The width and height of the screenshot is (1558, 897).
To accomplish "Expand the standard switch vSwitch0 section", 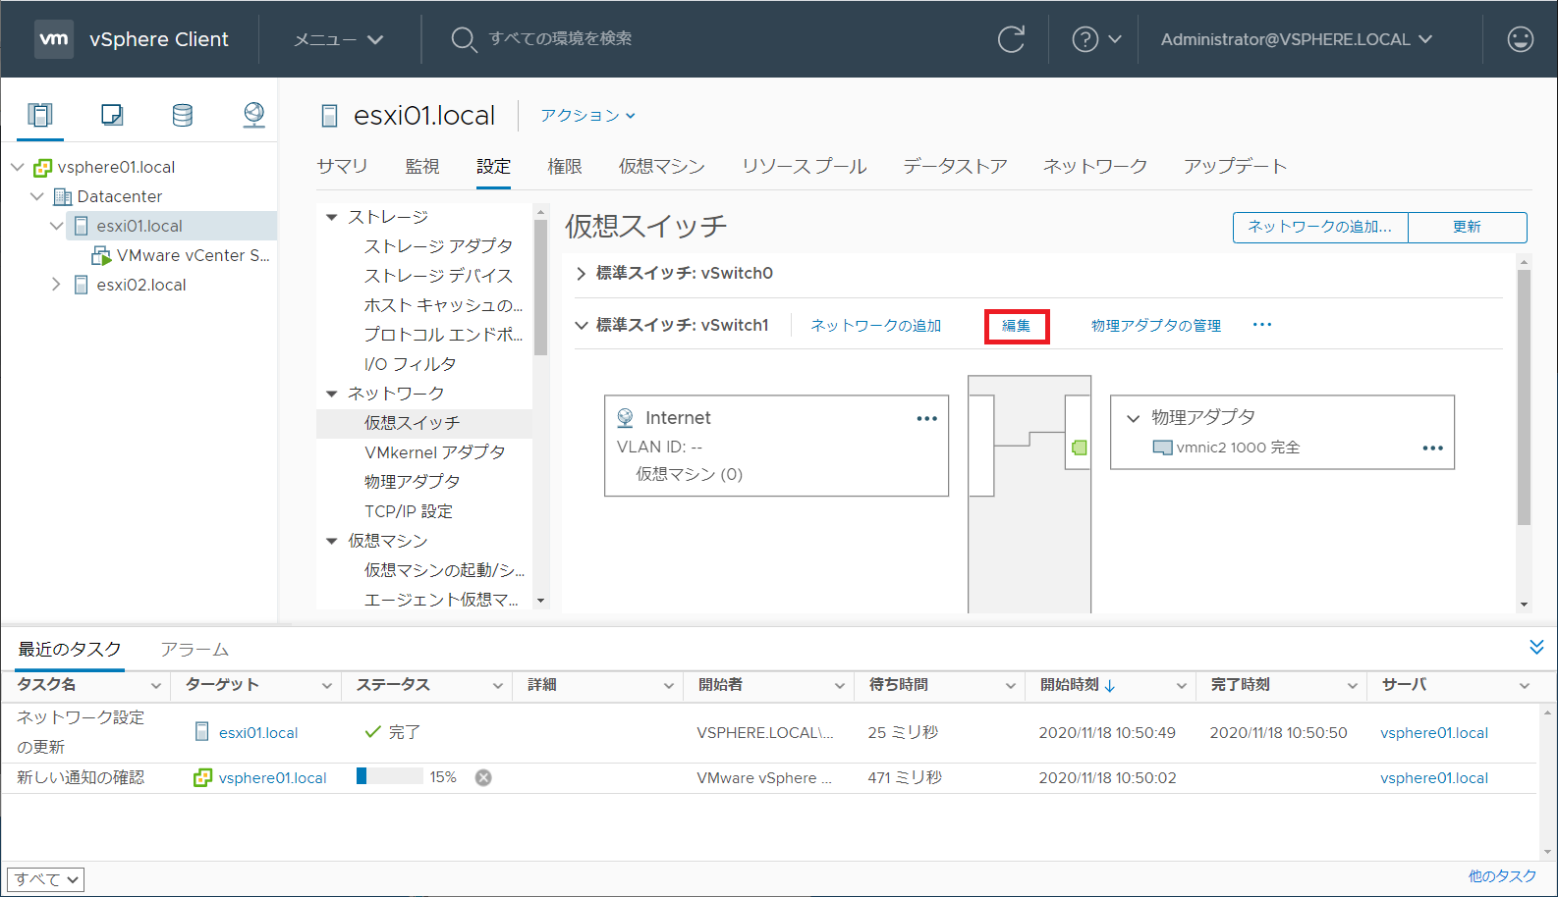I will click(581, 273).
